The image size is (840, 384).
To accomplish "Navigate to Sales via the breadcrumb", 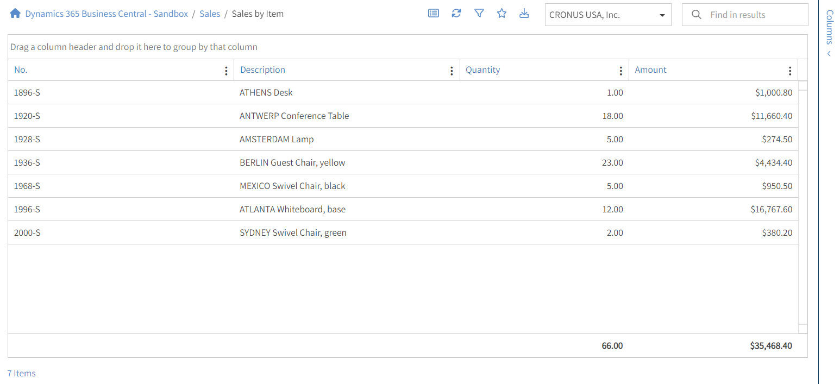I will pyautogui.click(x=210, y=13).
